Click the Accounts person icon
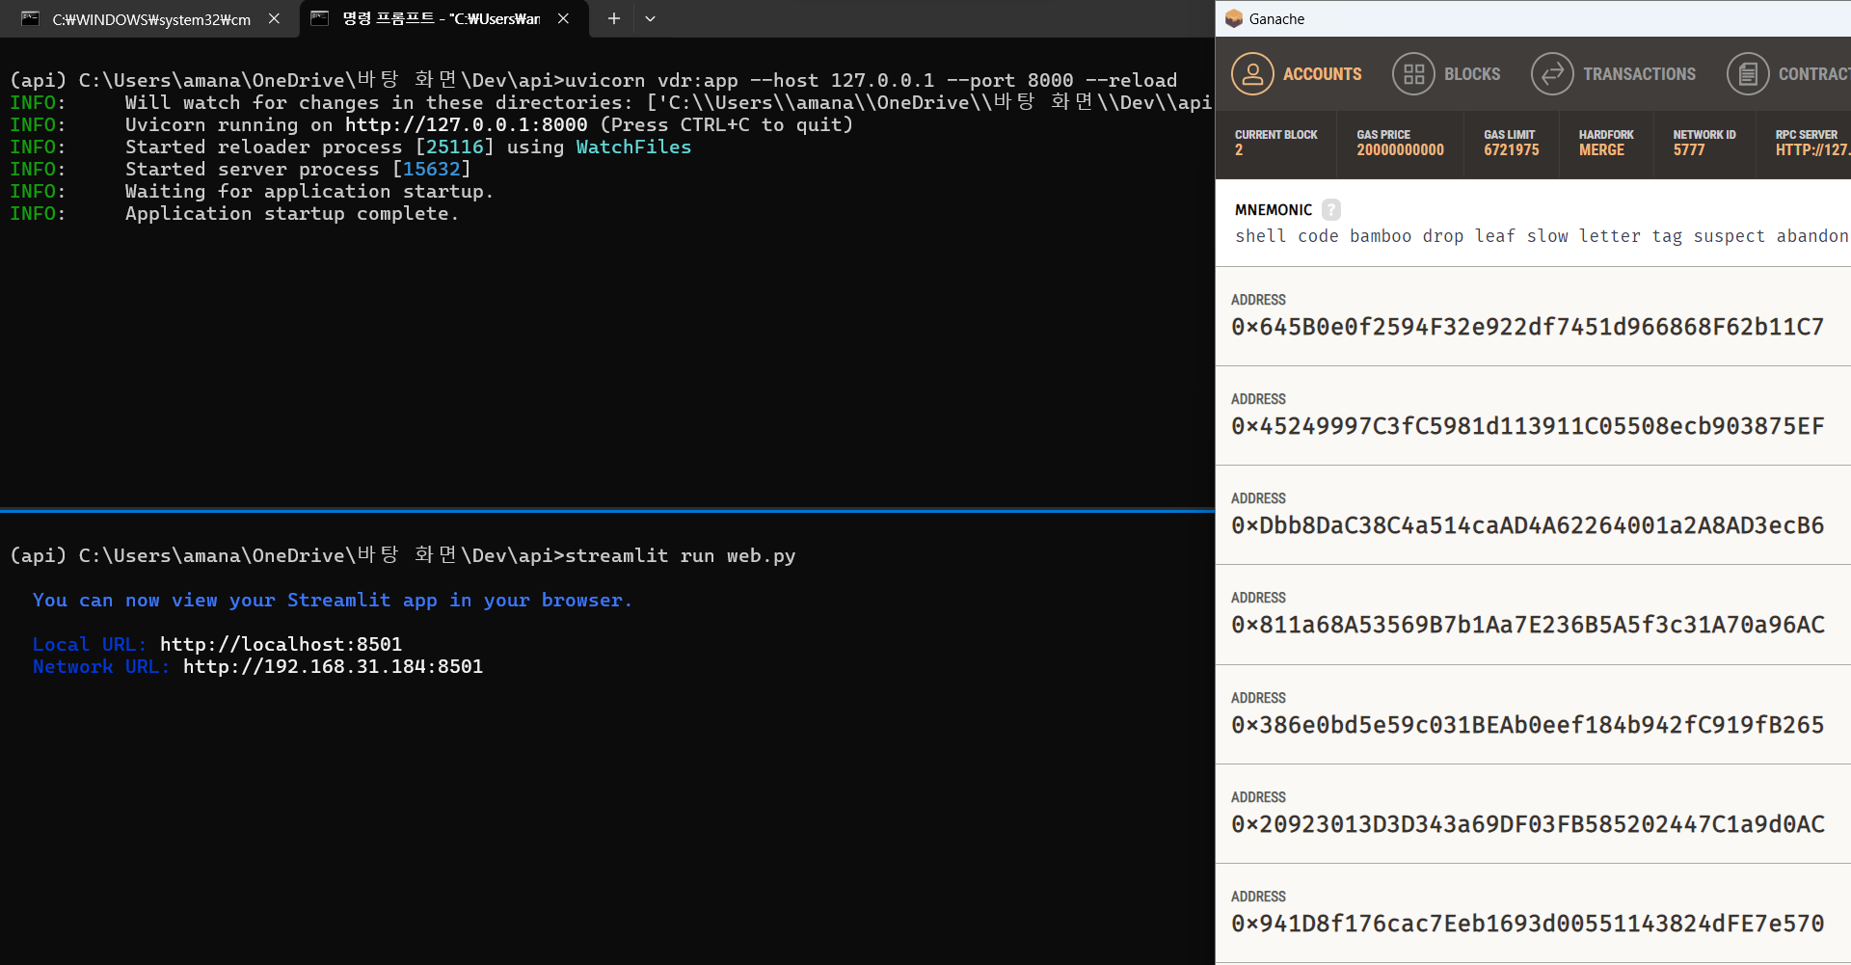Image resolution: width=1851 pixels, height=965 pixels. click(1252, 74)
